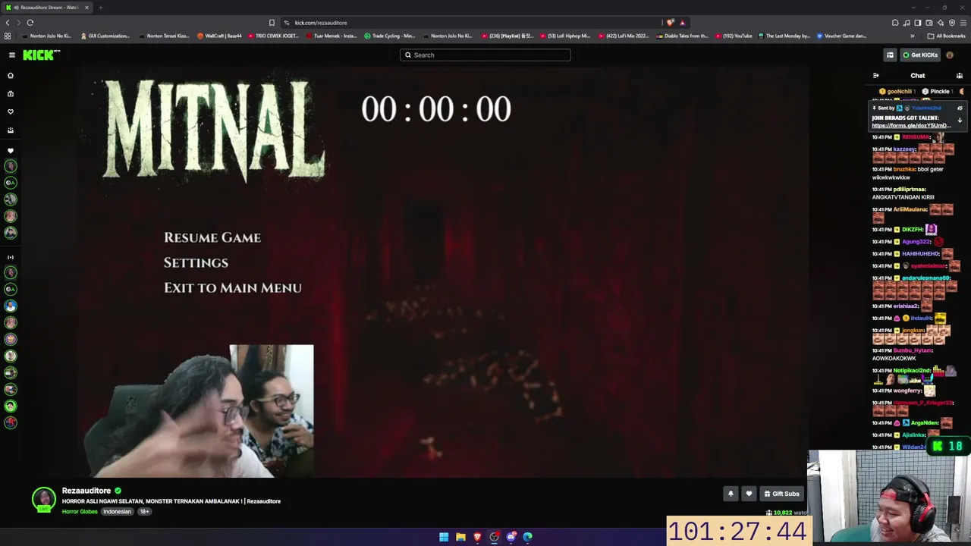Click the kick.com address bar

tap(470, 23)
